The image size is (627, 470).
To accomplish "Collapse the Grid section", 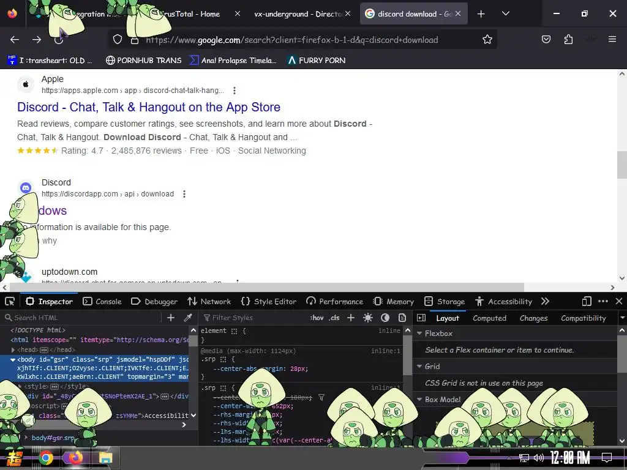I will point(419,367).
